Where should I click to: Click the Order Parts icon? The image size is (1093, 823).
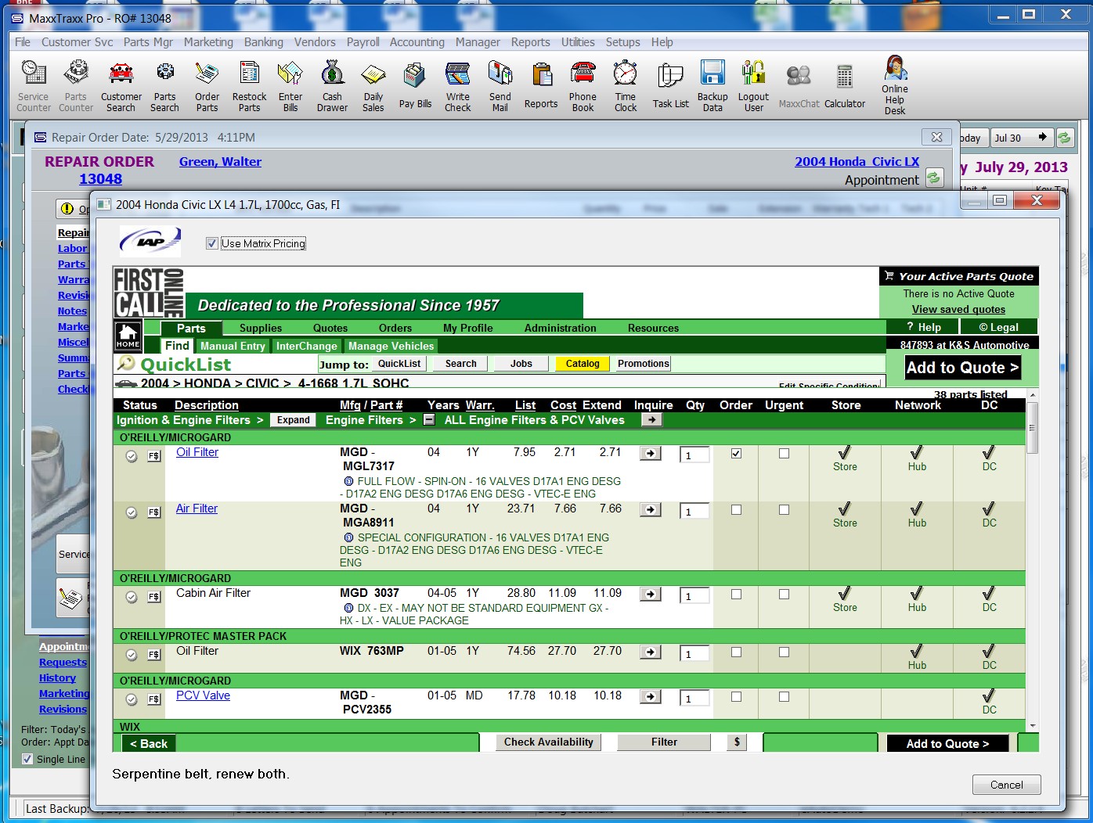coord(207,86)
